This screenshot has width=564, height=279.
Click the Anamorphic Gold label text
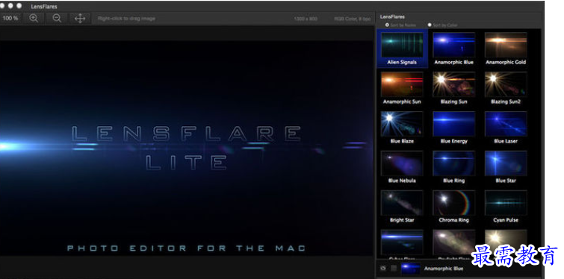click(x=506, y=62)
